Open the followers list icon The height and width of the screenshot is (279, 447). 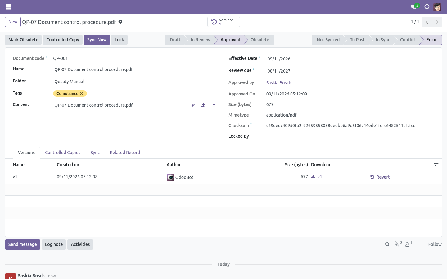[x=408, y=244]
